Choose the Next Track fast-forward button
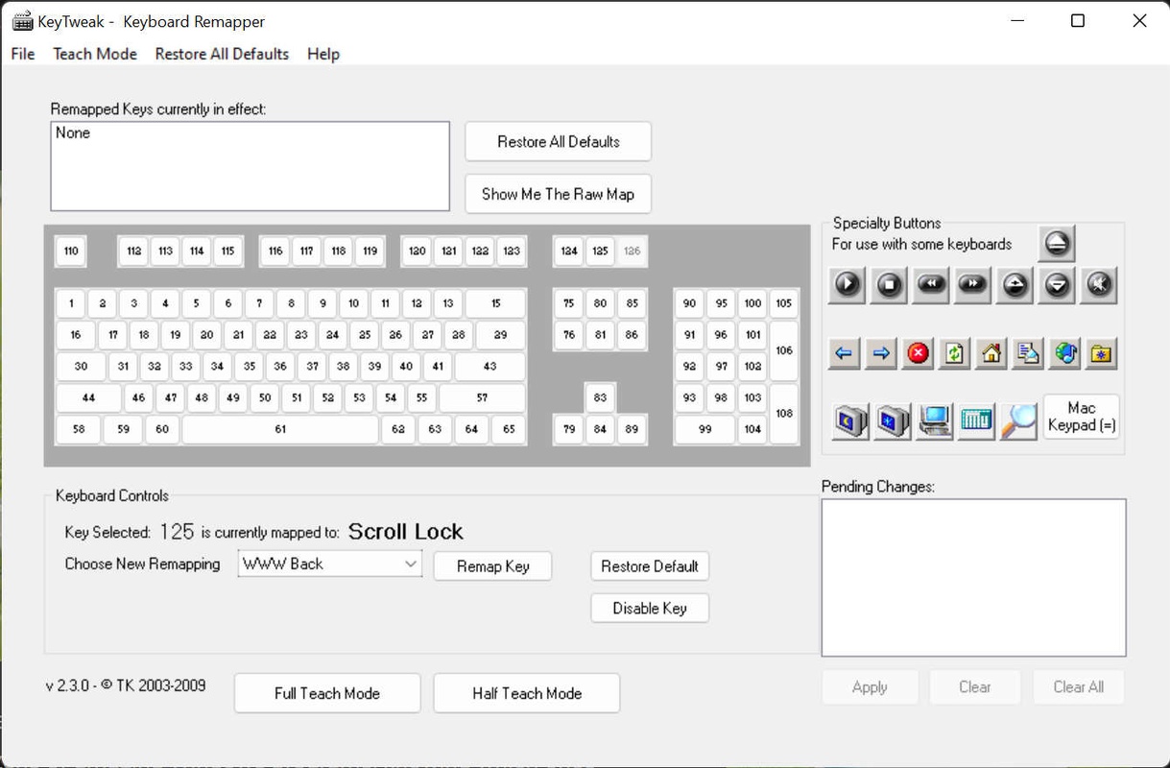The image size is (1170, 768). pyautogui.click(x=973, y=285)
